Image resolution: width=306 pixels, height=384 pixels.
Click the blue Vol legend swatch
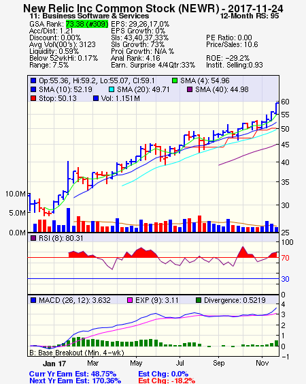point(96,98)
